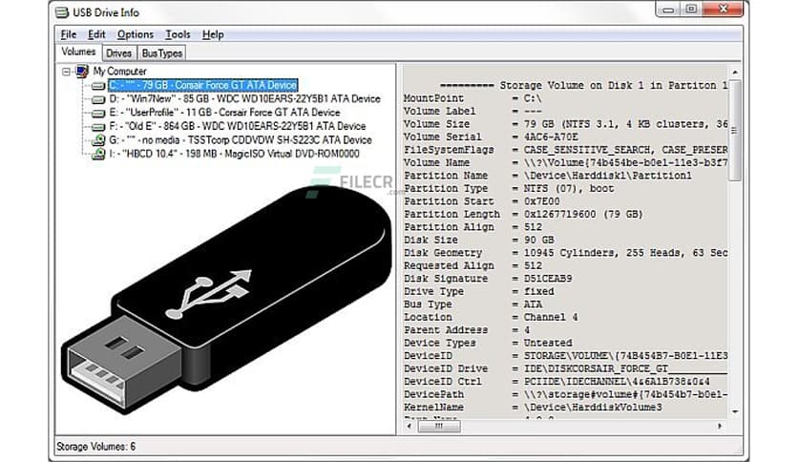Viewport: 798px width, 462px height.
Task: Click the USB Drive Info title bar icon
Action: tap(62, 12)
